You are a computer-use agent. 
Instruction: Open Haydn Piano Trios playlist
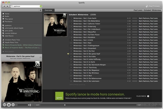point(11,43)
